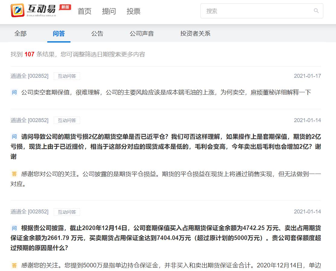Open question about 期货亏损2亿的期货空单
The width and height of the screenshot is (336, 271).
(x=166, y=147)
